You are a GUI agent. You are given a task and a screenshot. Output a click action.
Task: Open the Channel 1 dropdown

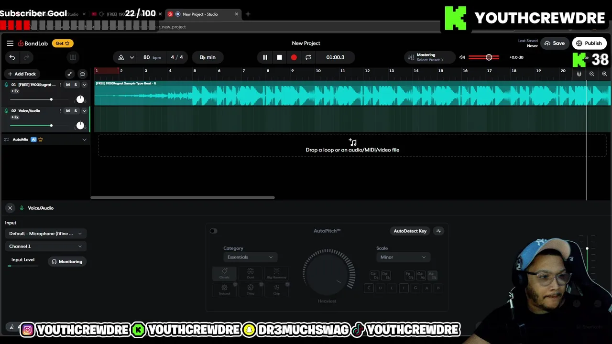45,247
